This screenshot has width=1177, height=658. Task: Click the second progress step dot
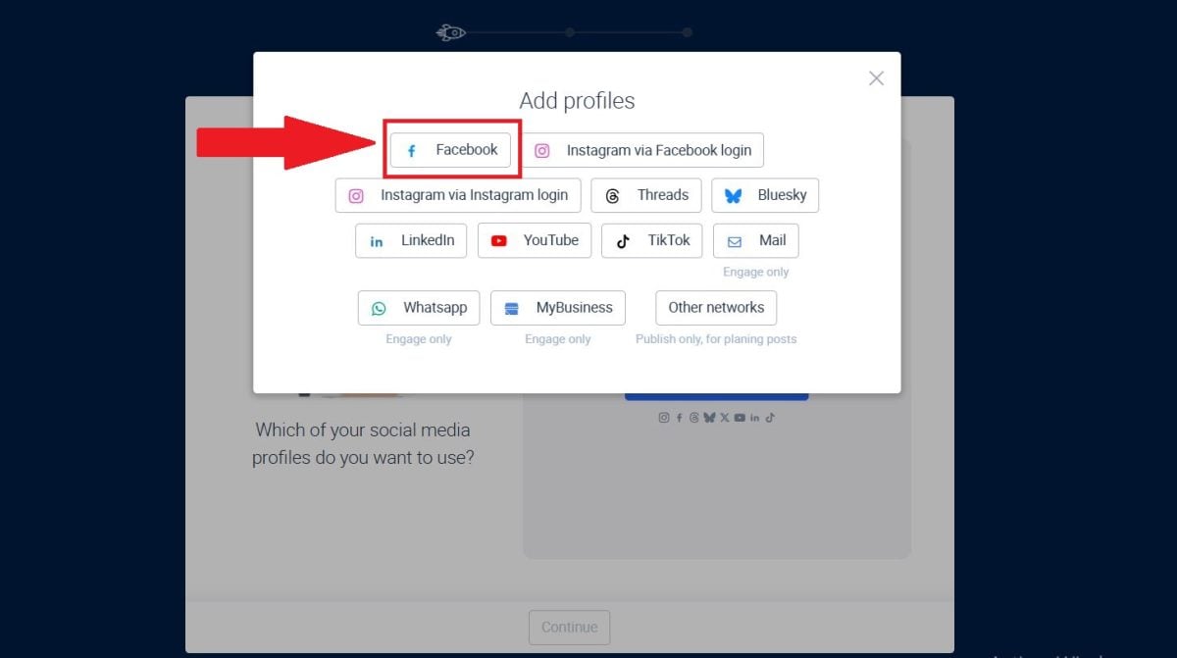pyautogui.click(x=570, y=32)
